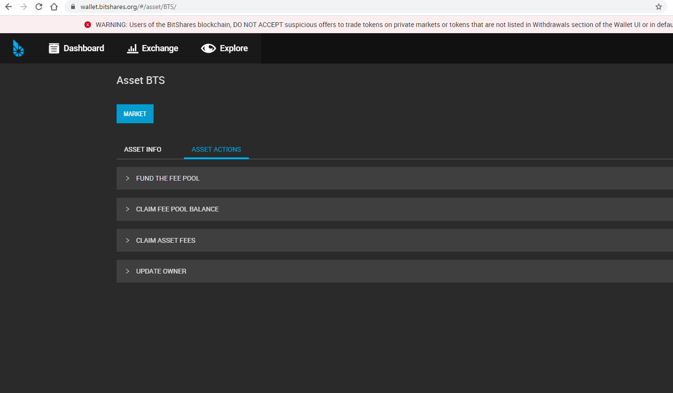Expand the Claim Fee Pool Balance section
This screenshot has height=393, width=673.
395,209
